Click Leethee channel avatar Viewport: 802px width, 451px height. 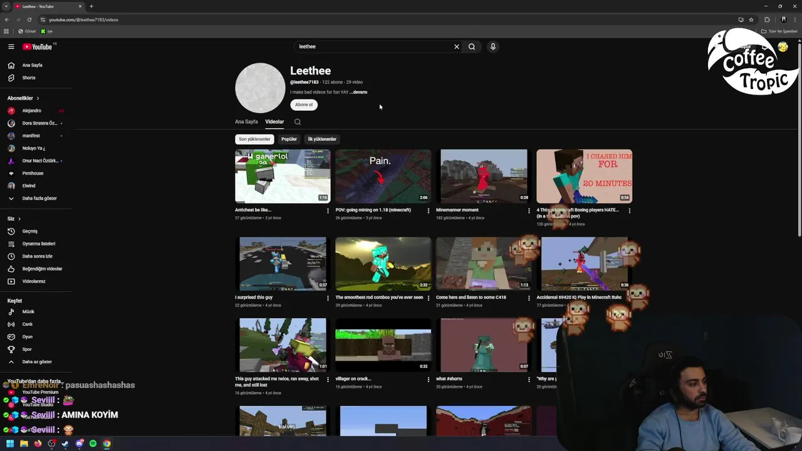click(x=260, y=88)
